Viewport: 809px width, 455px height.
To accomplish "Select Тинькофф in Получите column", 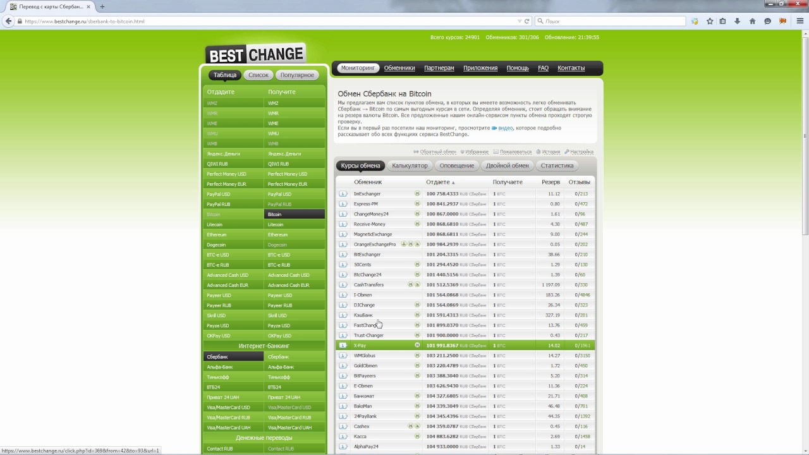I will [295, 377].
